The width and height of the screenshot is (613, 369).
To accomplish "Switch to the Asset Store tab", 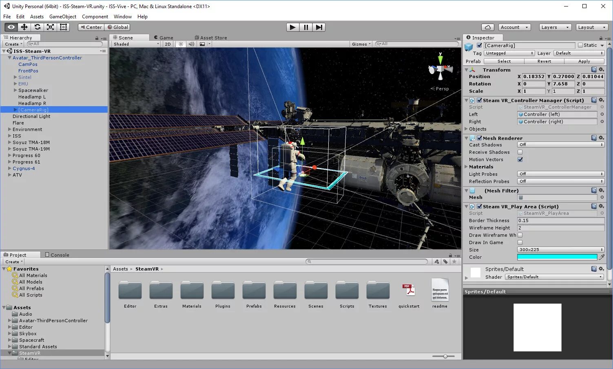I will [211, 37].
